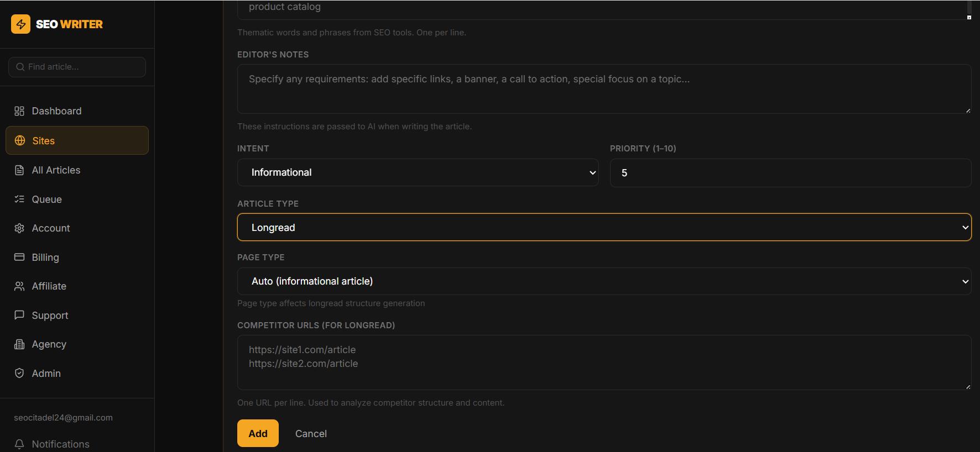Click the Admin shield icon
This screenshot has width=980, height=452.
(19, 373)
